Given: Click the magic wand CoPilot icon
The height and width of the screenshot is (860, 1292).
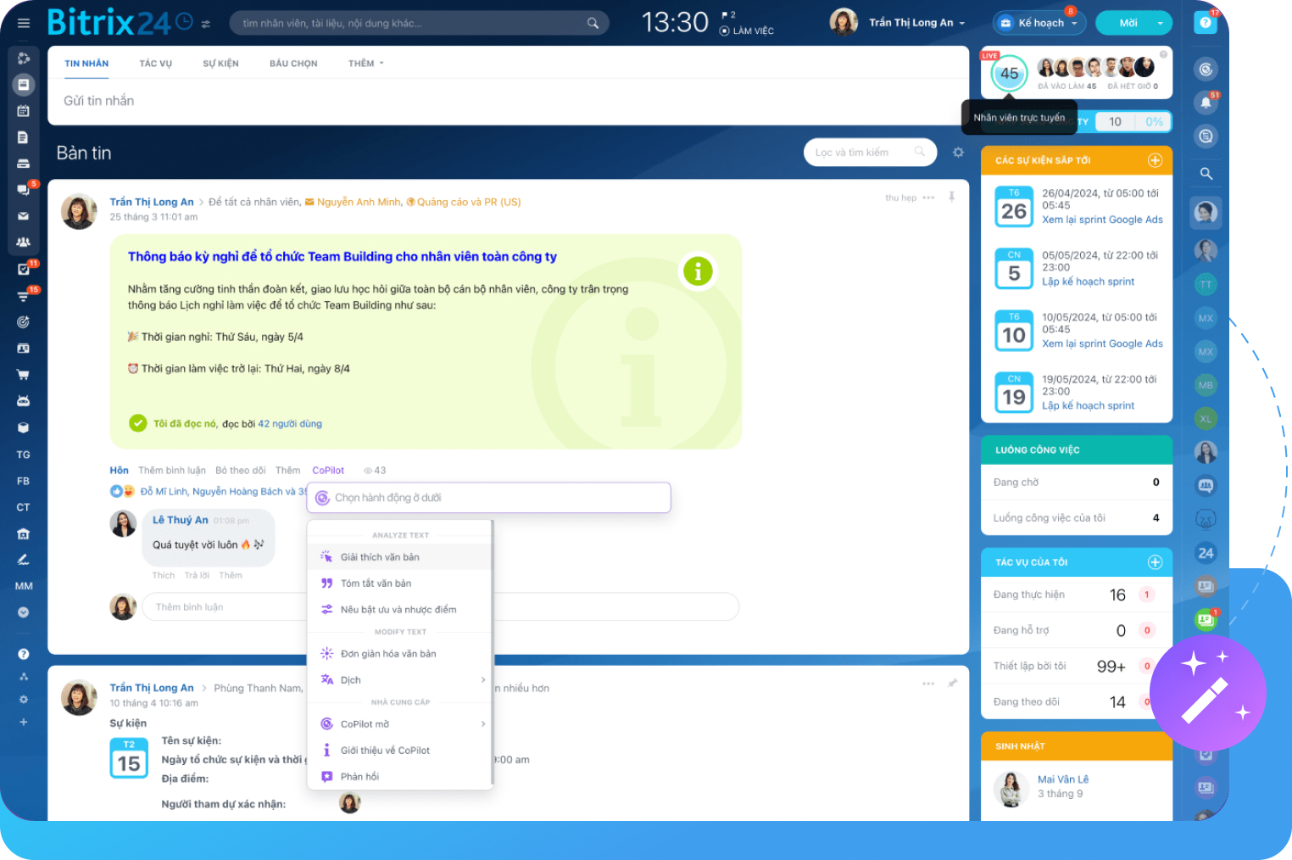Looking at the screenshot, I should coord(1207,693).
